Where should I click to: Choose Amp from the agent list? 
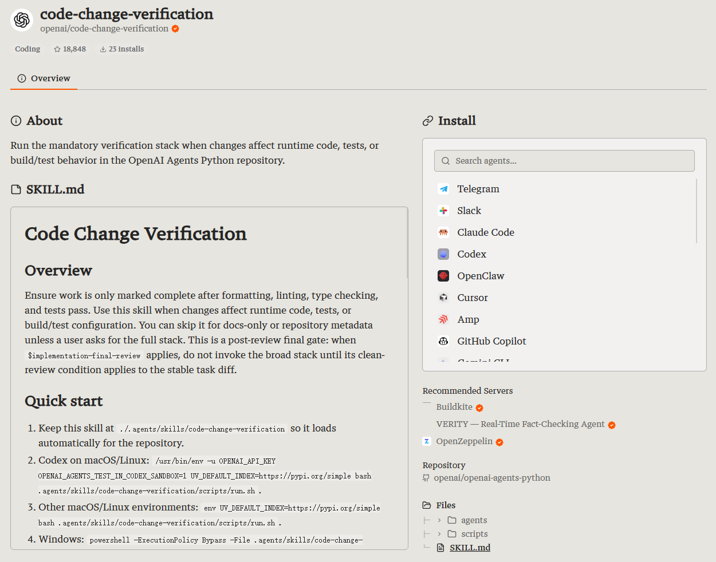(468, 319)
